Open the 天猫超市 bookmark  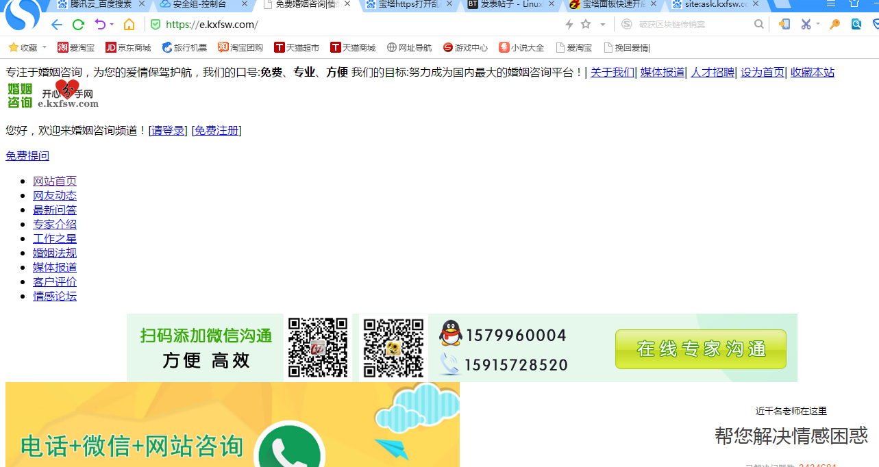297,47
